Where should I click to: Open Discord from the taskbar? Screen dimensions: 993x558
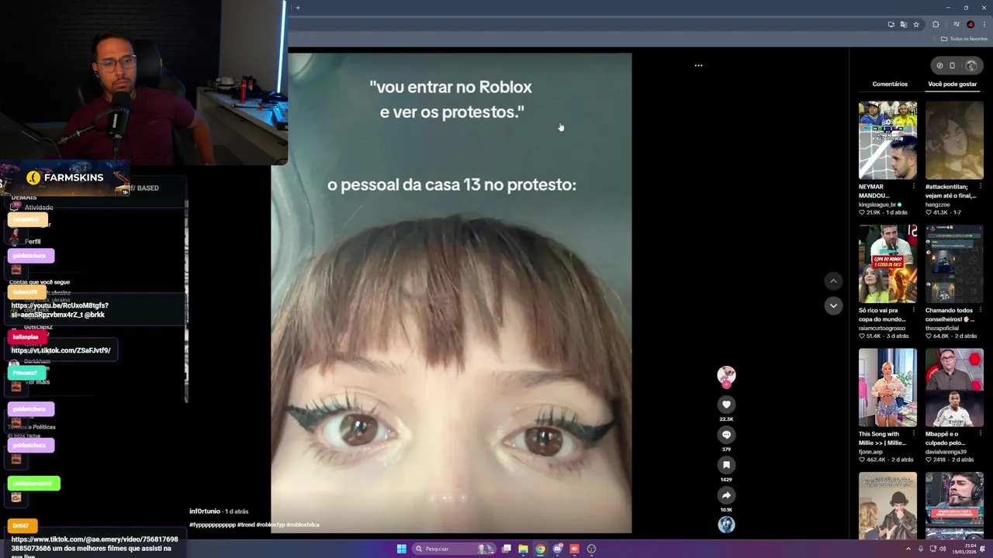click(557, 549)
